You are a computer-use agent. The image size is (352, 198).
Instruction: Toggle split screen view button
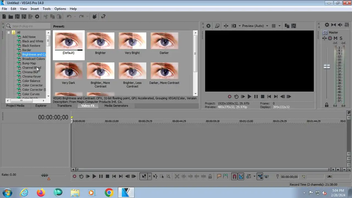[x=234, y=26]
